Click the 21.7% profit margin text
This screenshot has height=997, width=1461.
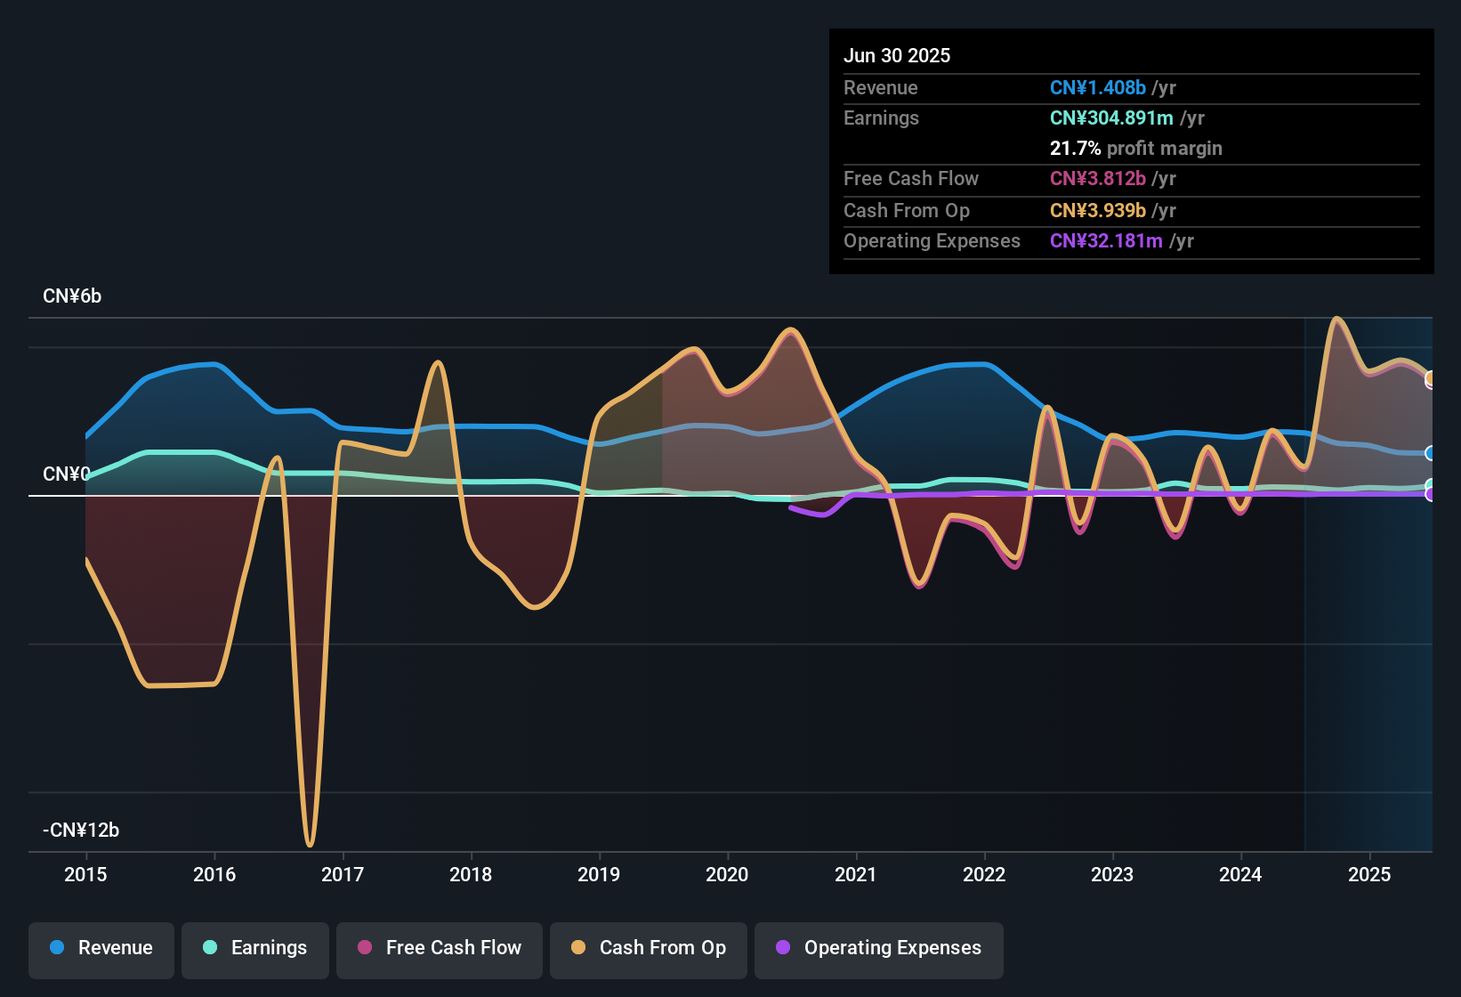[1136, 149]
